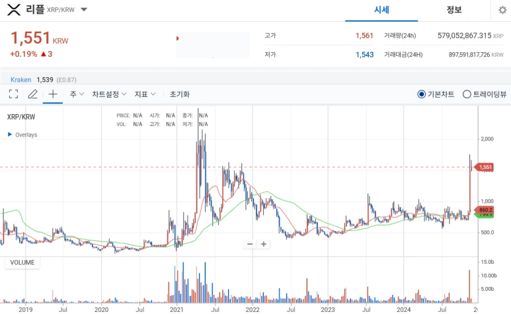Zoom out chart with minus button
This screenshot has width=511, height=314.
click(250, 244)
